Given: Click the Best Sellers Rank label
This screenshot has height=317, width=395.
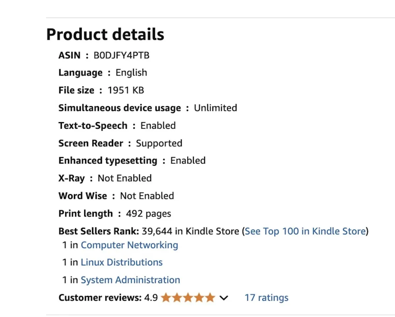Looking at the screenshot, I should [99, 231].
